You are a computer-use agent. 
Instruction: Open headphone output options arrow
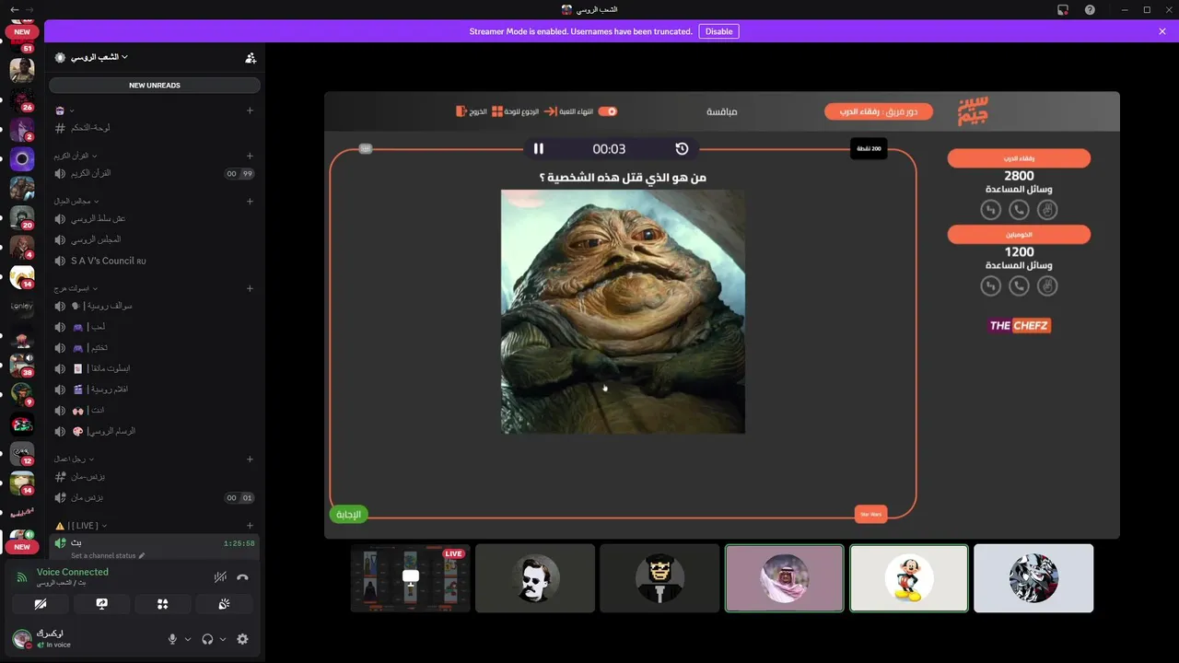223,639
